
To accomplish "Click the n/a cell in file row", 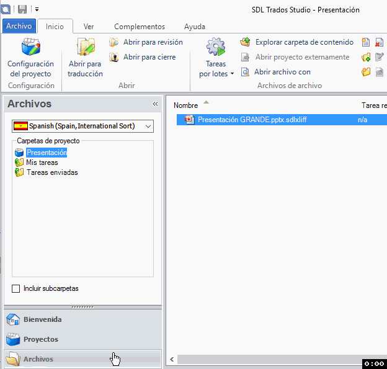I will pyautogui.click(x=363, y=120).
